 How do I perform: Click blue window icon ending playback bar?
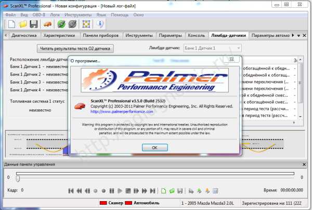coord(215,191)
